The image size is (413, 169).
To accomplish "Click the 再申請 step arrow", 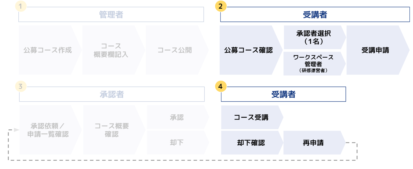I will tap(314, 143).
